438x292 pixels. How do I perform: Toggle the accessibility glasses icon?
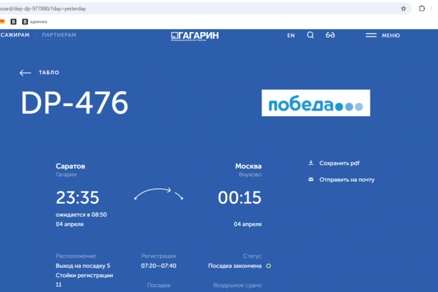330,35
